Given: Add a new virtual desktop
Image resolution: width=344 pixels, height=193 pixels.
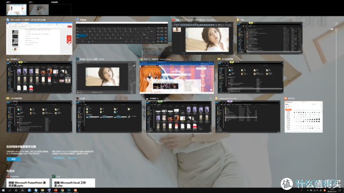Looking at the screenshot, I should point(61,10).
